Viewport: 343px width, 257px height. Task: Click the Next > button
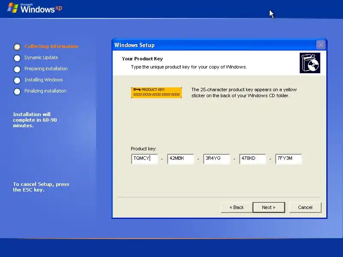(x=269, y=207)
